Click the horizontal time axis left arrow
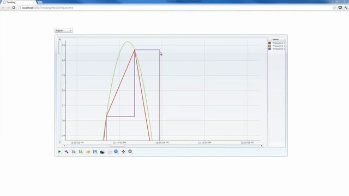The image size is (349, 196). [64, 146]
